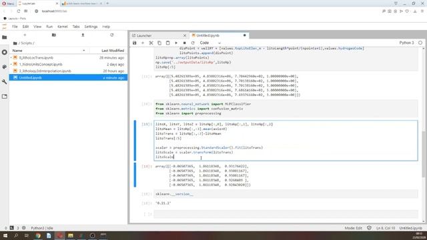The width and height of the screenshot is (427, 240).
Task: Run the selected cell with the play icon
Action: 176,43
